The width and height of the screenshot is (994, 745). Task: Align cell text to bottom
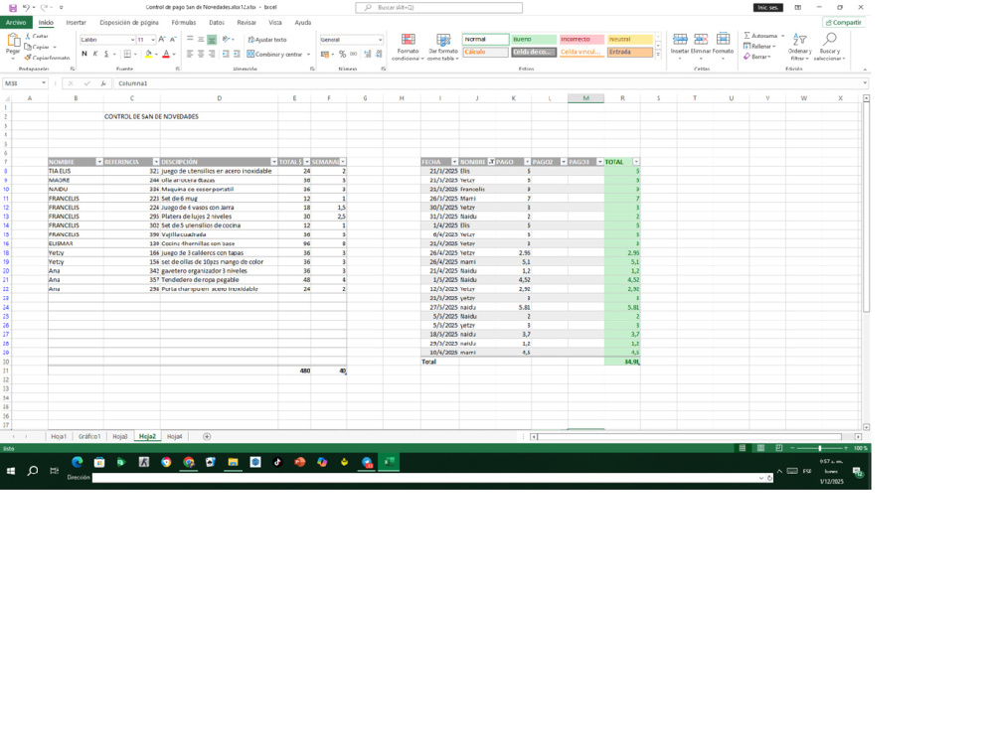(212, 40)
